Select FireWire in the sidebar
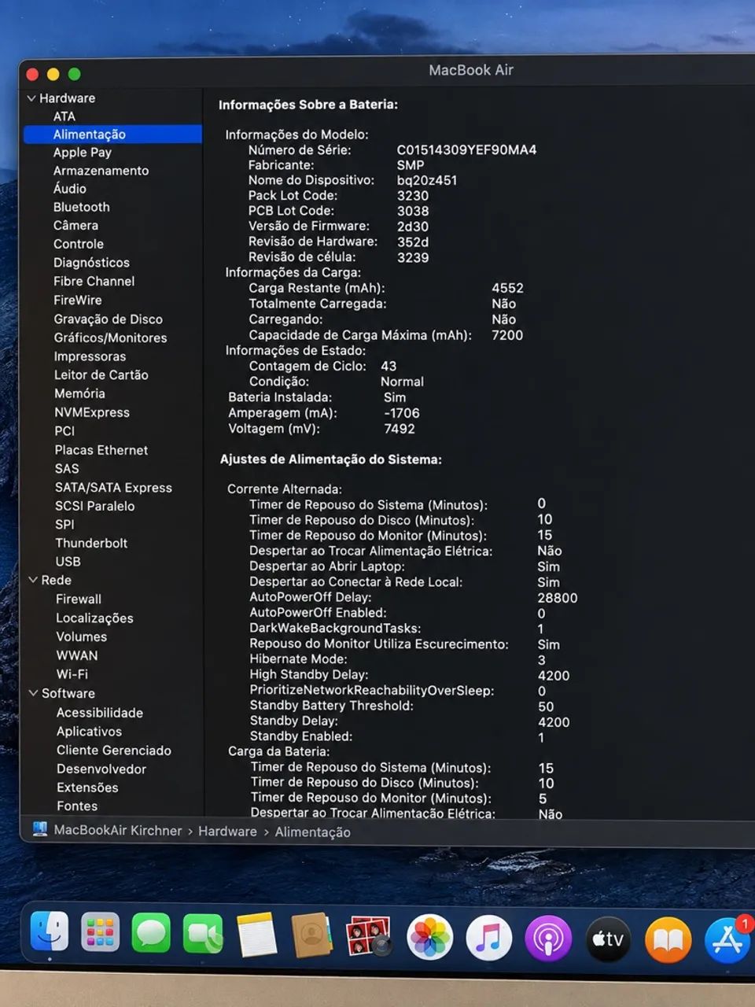The height and width of the screenshot is (1007, 755). 77,300
